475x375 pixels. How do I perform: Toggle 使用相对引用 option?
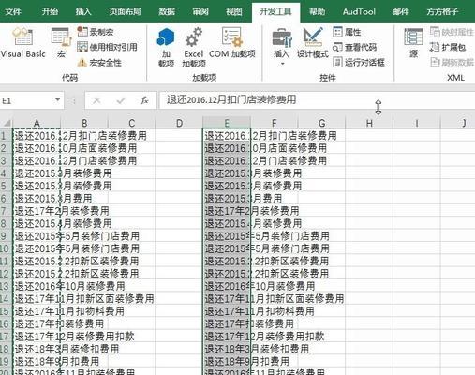[107, 47]
